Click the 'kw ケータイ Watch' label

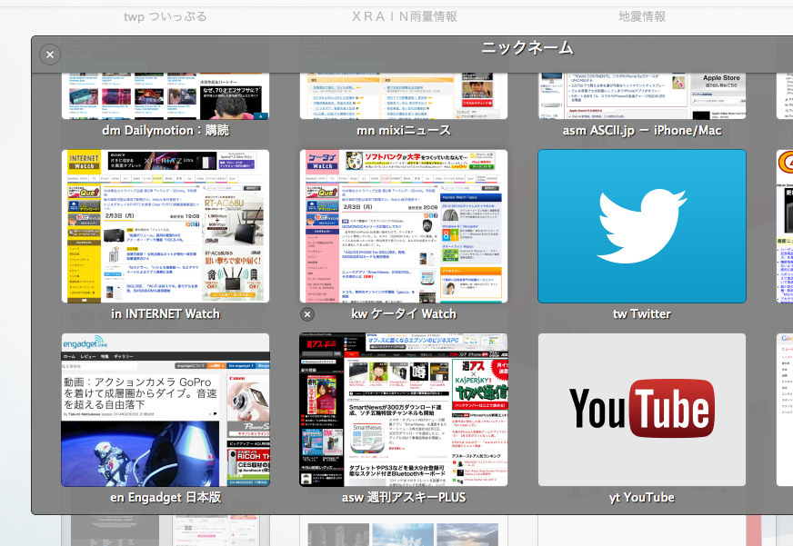click(404, 313)
